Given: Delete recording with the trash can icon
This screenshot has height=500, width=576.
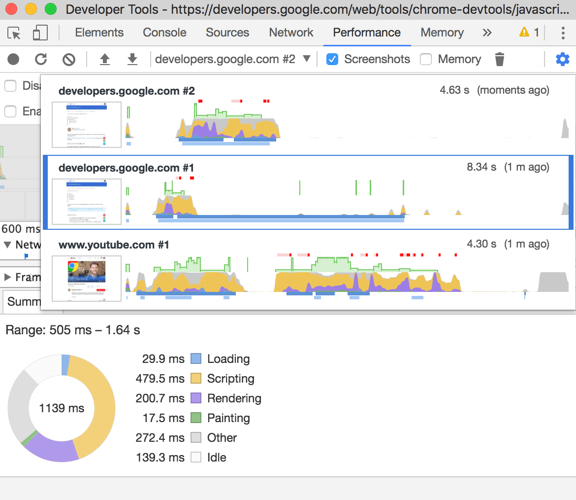Looking at the screenshot, I should [x=499, y=59].
